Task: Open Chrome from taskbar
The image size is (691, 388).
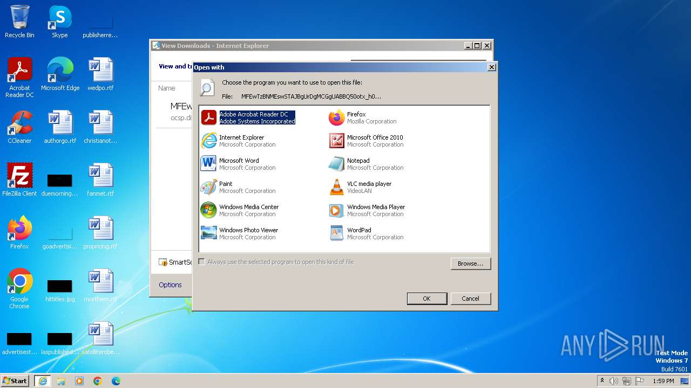Action: pyautogui.click(x=98, y=381)
